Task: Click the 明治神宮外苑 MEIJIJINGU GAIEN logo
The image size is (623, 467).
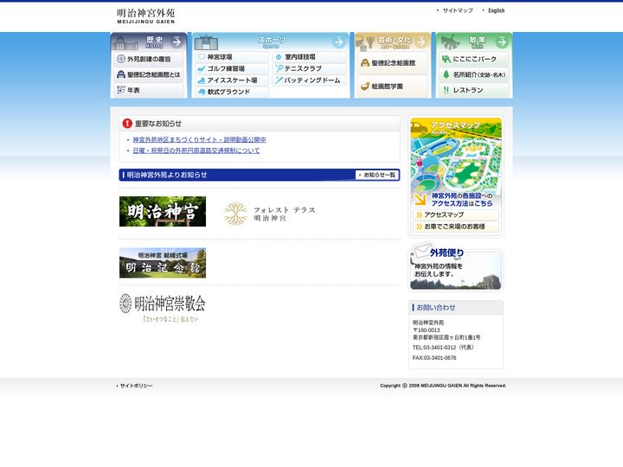Action: [146, 16]
